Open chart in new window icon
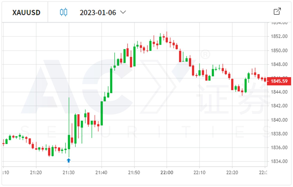The width and height of the screenshot is (293, 187). click(x=277, y=11)
